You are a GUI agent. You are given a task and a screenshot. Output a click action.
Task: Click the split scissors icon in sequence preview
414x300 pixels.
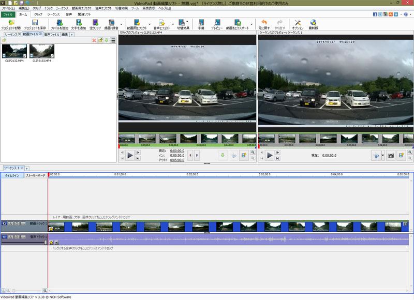coord(376,155)
